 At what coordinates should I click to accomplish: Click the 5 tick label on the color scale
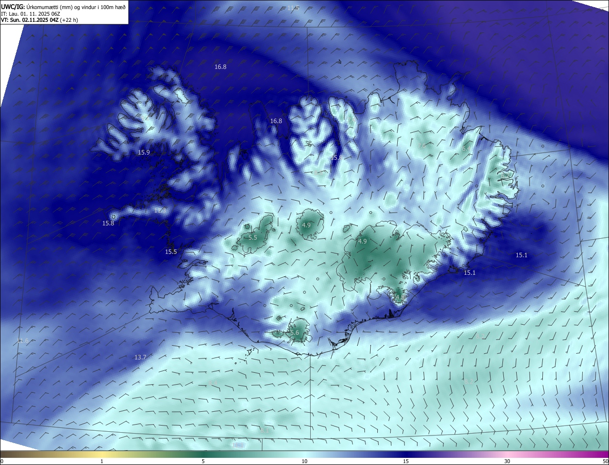tap(203, 461)
